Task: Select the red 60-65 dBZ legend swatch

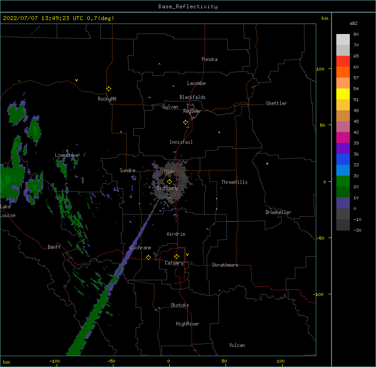Action: pos(343,61)
